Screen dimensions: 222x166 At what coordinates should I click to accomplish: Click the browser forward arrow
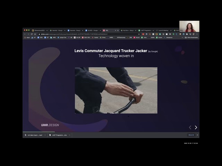[x=28, y=34]
